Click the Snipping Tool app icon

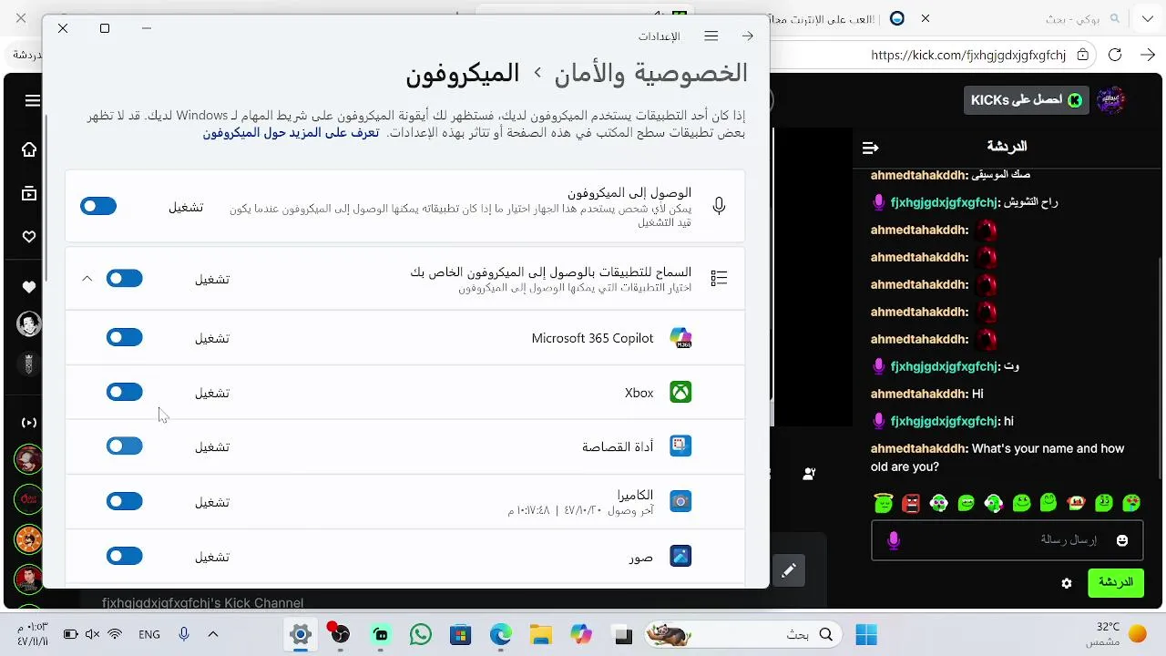pos(680,446)
